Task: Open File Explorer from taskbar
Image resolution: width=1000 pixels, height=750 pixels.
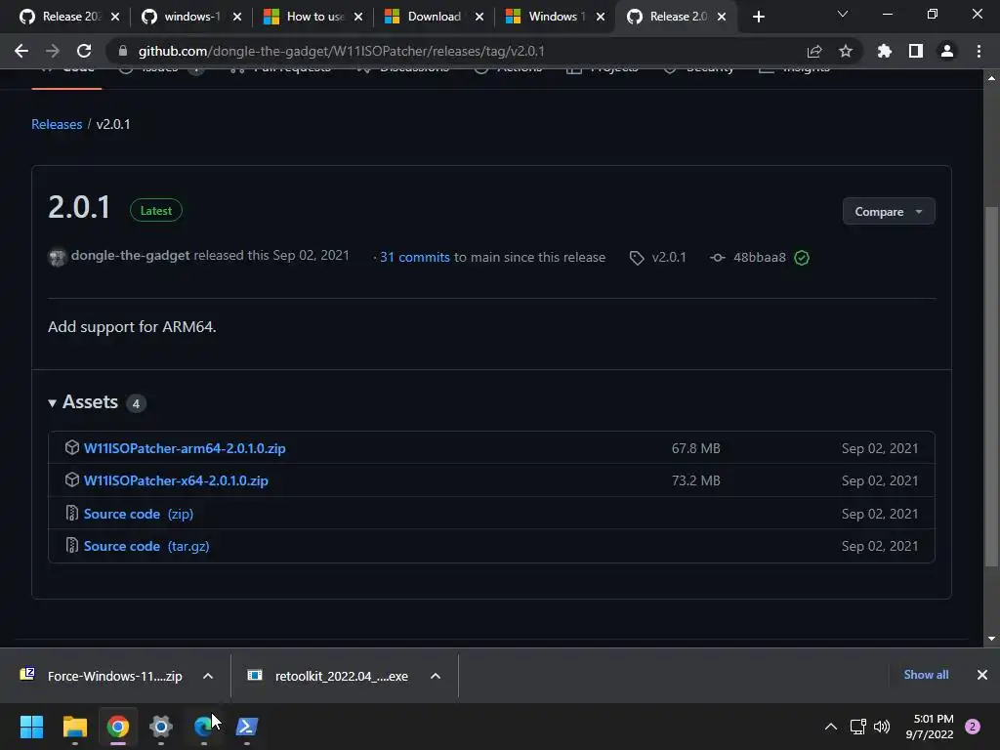Action: [x=74, y=727]
